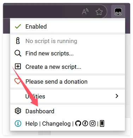This screenshot has width=133, height=138.
Task: Open the Changelog link
Action: pos(56,124)
